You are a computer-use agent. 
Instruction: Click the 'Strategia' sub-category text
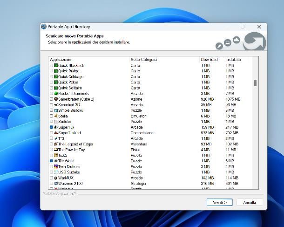pos(138,184)
